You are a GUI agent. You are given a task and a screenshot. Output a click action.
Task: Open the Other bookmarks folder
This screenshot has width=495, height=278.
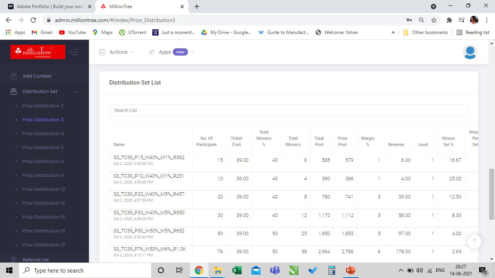point(425,32)
